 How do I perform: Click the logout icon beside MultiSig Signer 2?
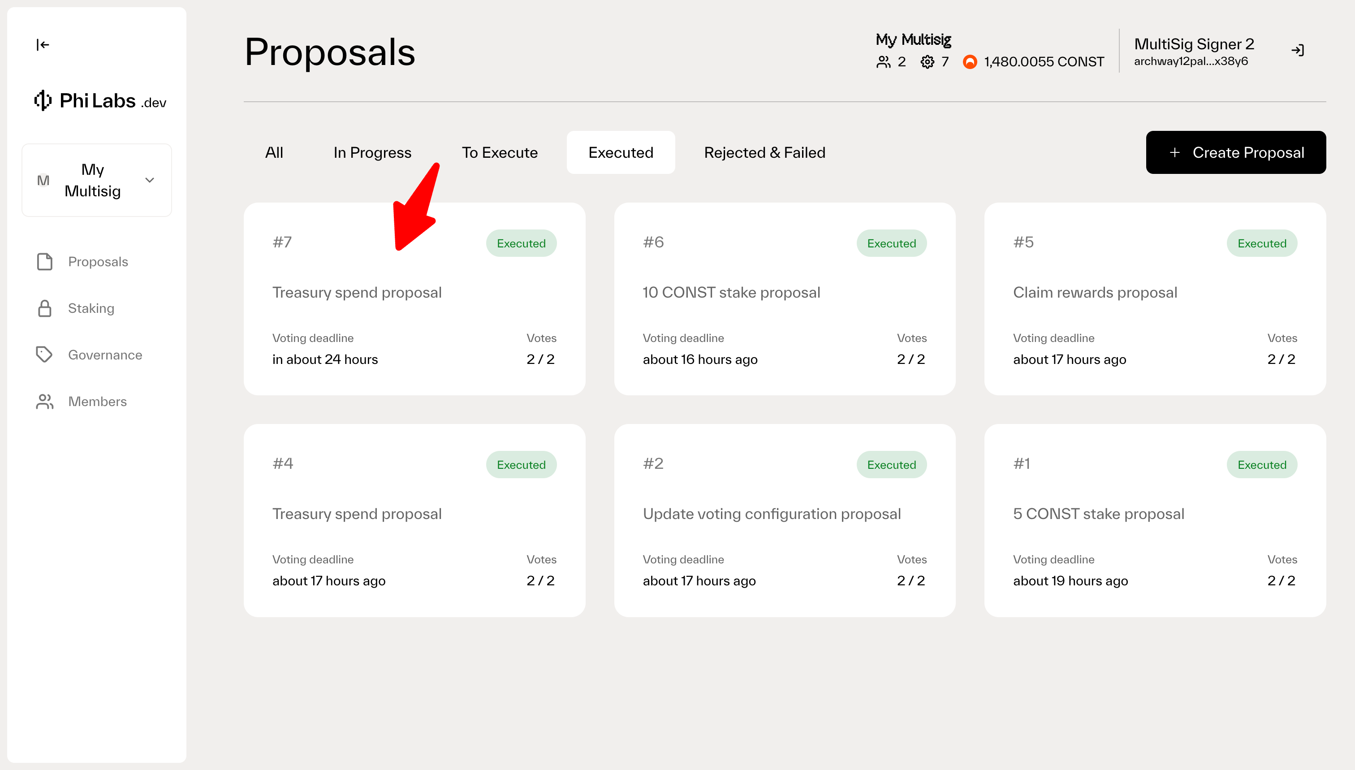(x=1297, y=51)
